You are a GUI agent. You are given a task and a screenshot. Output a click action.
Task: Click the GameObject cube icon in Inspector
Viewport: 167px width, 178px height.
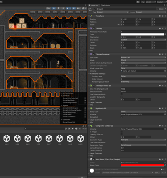90,10
